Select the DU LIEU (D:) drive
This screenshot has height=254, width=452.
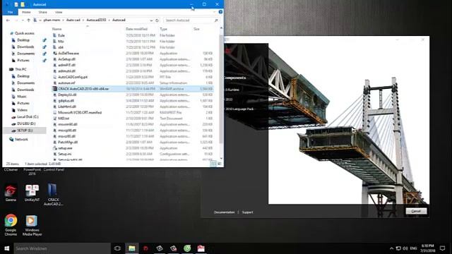(26, 123)
